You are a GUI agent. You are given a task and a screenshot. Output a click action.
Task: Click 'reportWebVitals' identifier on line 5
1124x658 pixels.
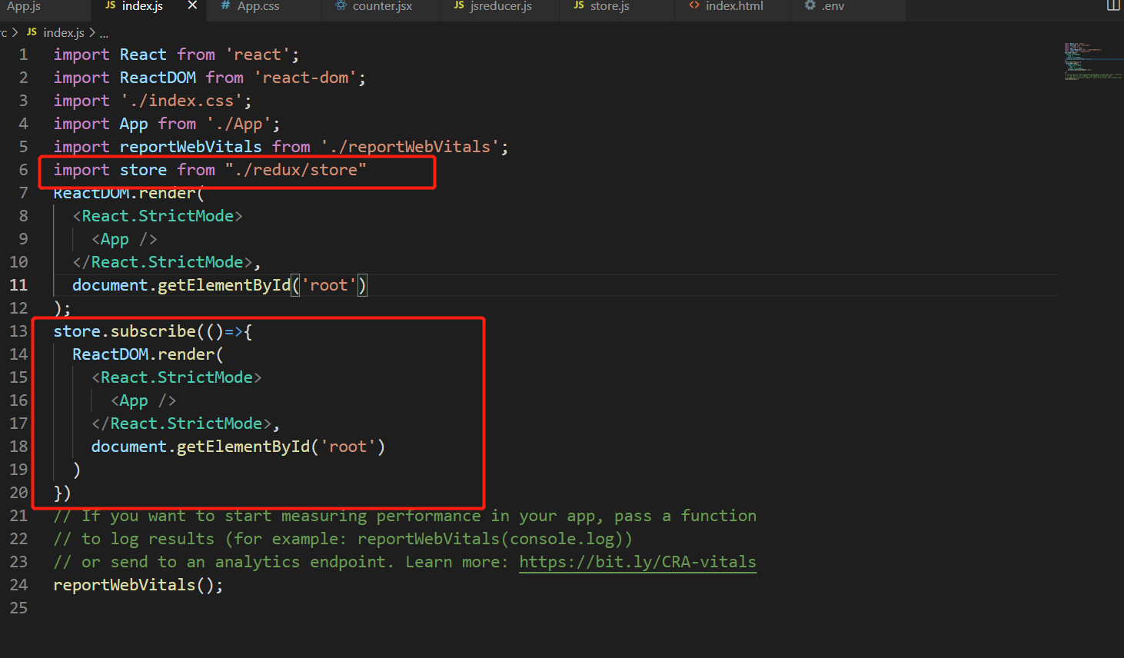(191, 147)
